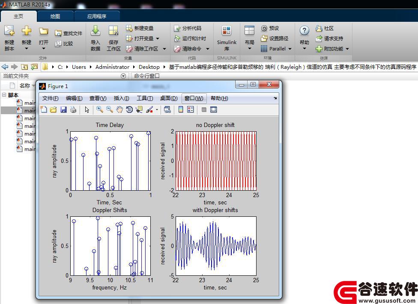Open 窗口(W) menu in Figure 1
Image resolution: width=418 pixels, height=304 pixels.
pos(194,98)
